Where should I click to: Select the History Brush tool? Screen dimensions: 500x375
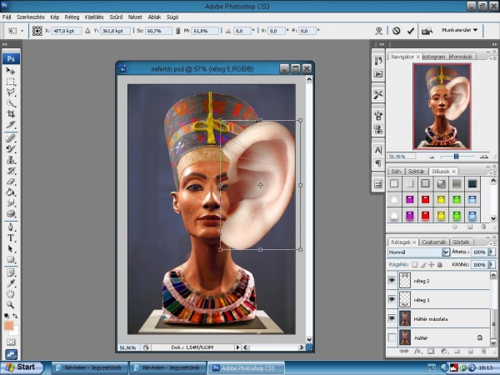[x=11, y=171]
